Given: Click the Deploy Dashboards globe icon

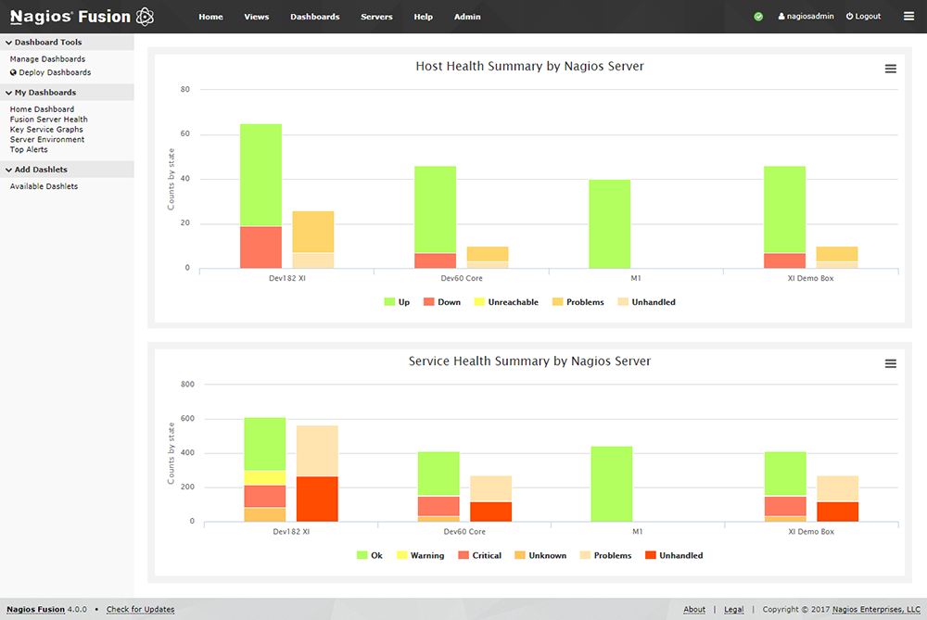Looking at the screenshot, I should pos(13,72).
